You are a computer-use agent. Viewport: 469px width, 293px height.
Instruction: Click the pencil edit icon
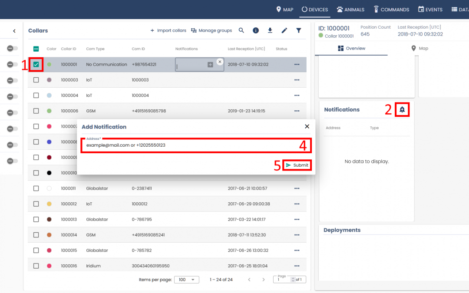(284, 30)
